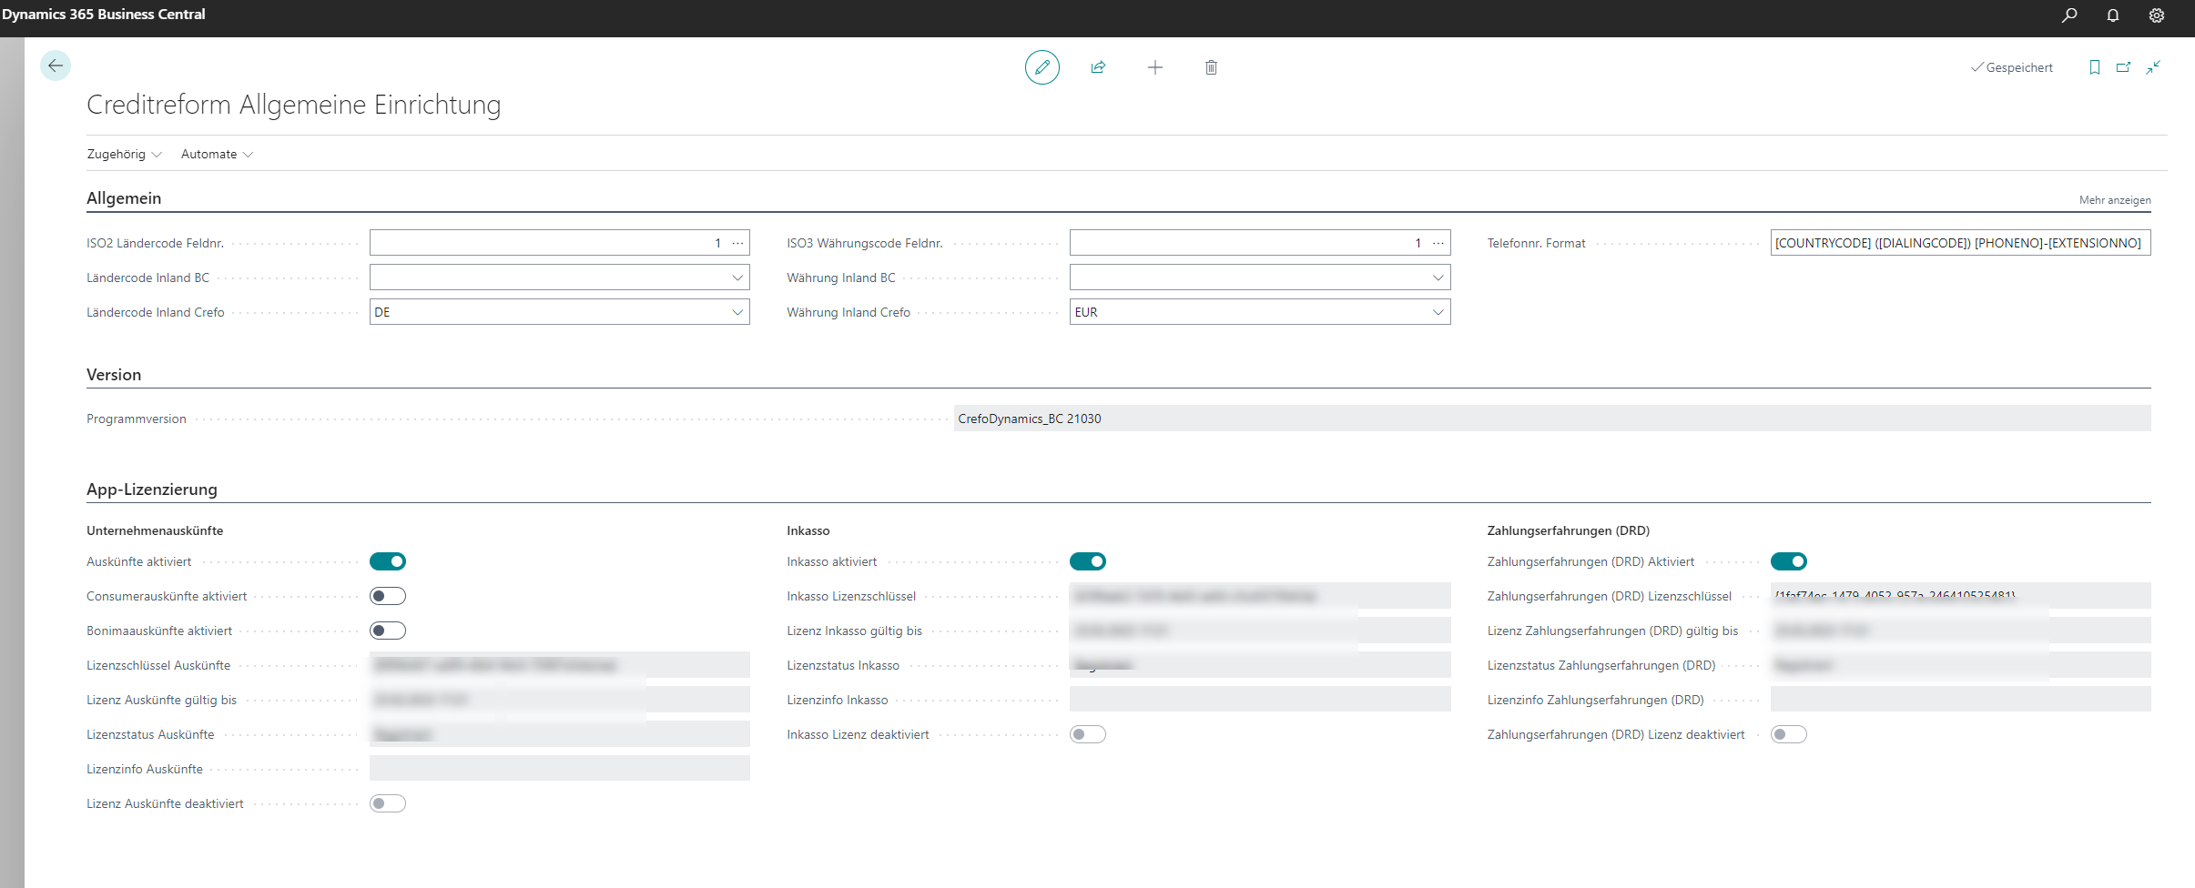
Task: Toggle Consumerauskünfte aktiviert switch
Action: [388, 596]
